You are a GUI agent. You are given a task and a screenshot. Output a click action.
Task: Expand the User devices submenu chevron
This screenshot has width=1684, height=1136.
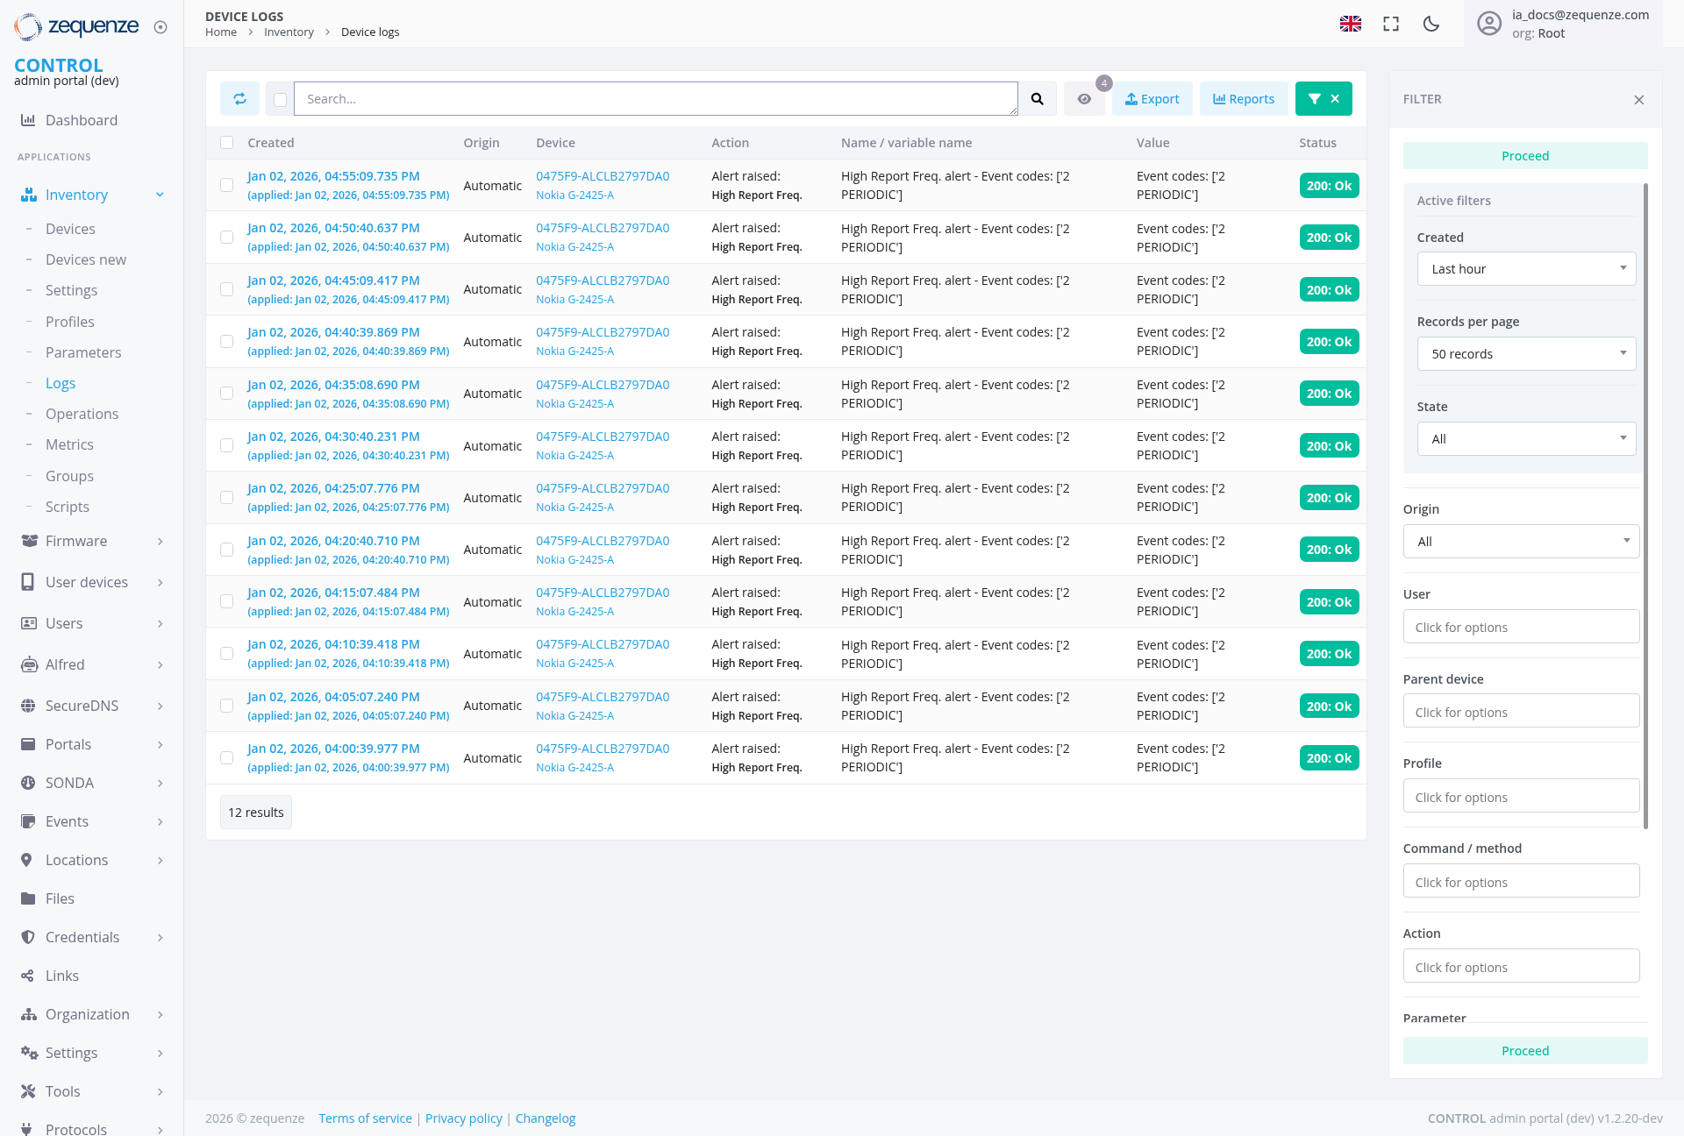(160, 582)
